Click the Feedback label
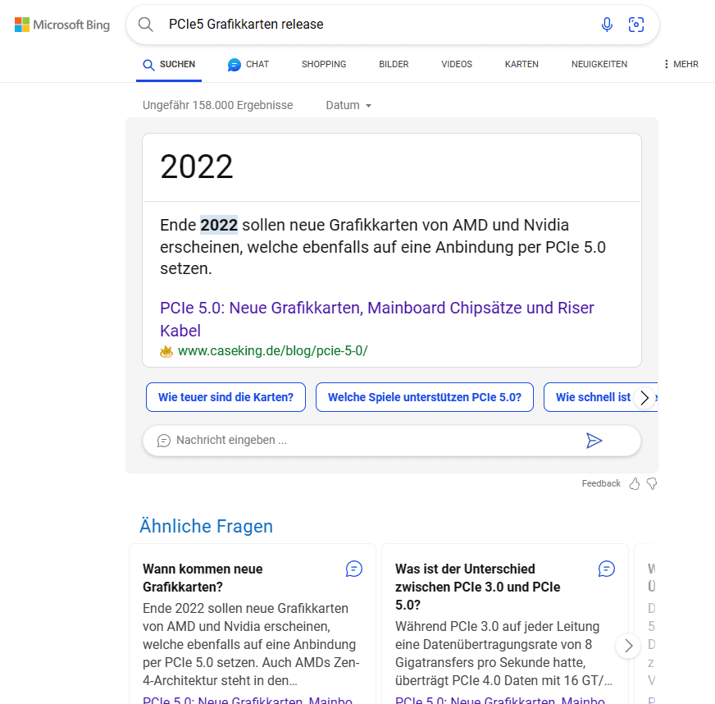Viewport: 715px width, 704px height. pyautogui.click(x=601, y=483)
